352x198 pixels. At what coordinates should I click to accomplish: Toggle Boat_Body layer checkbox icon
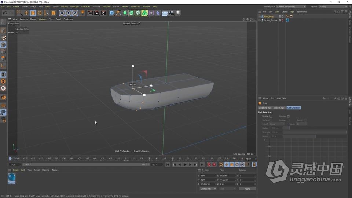pos(280,16)
